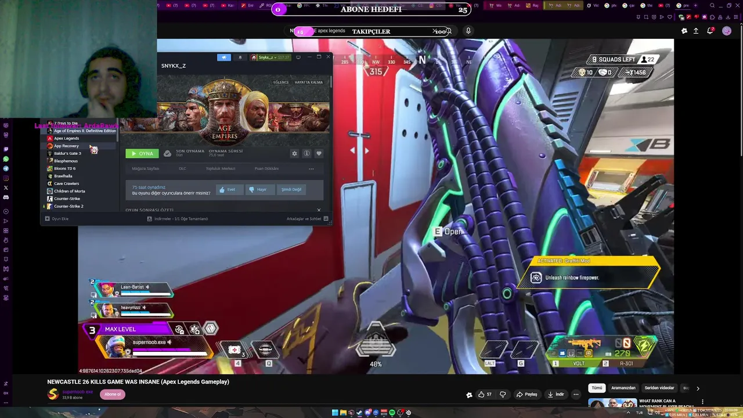The image size is (743, 418).
Task: Select Seriden videolar filter chip
Action: (x=659, y=388)
